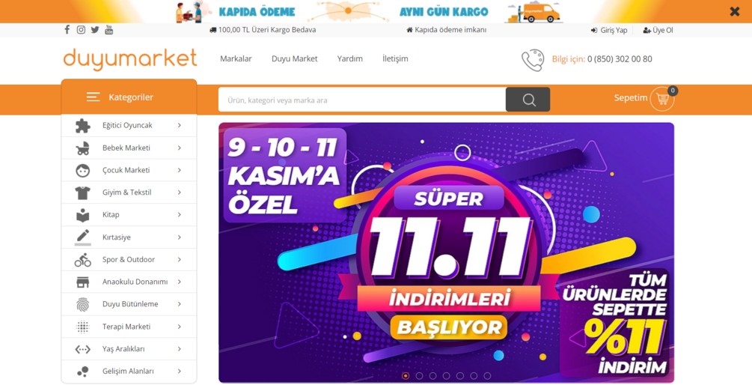752x385 pixels.
Task: Click the Spor & Outdoor bicycle icon
Action: pyautogui.click(x=82, y=260)
